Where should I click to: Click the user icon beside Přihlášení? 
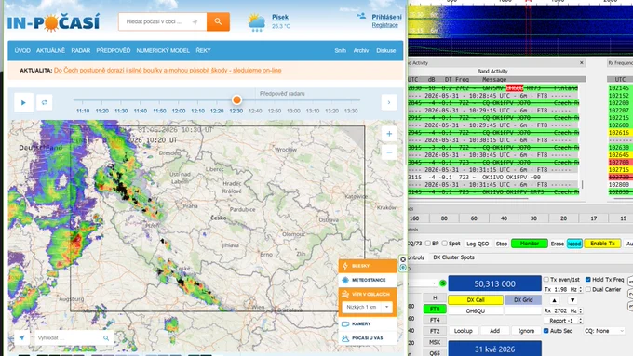(361, 16)
